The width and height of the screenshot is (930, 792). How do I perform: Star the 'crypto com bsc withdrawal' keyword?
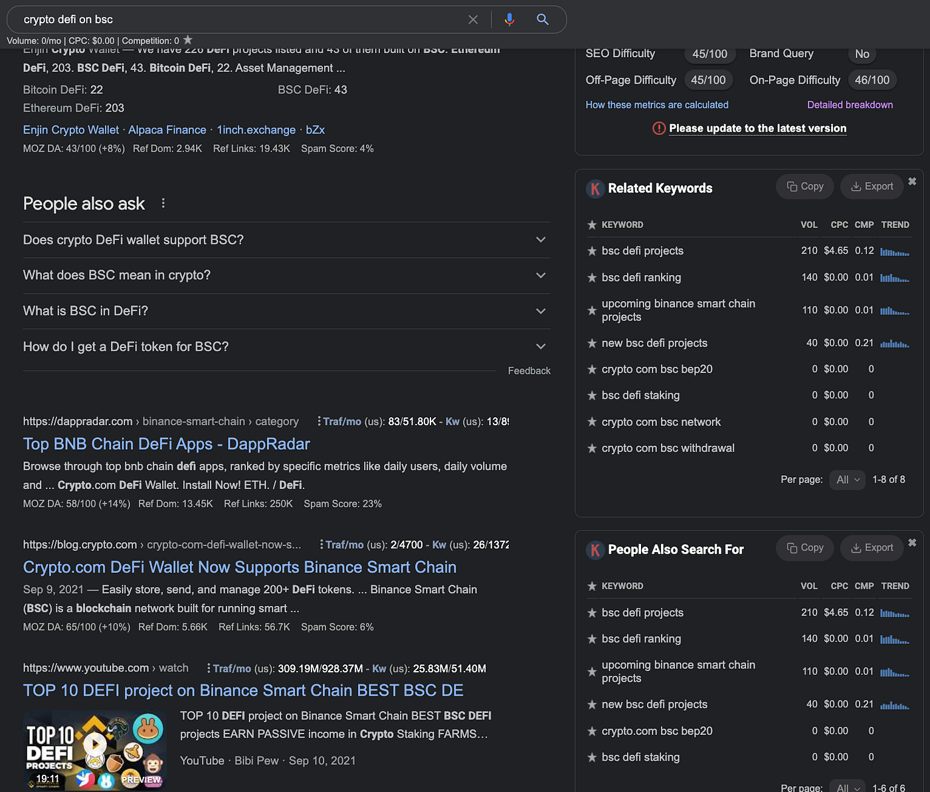(592, 448)
